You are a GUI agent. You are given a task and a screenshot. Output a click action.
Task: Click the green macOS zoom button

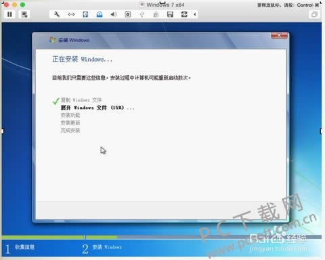point(22,5)
